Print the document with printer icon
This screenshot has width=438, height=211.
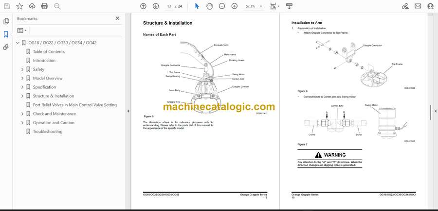click(x=44, y=6)
